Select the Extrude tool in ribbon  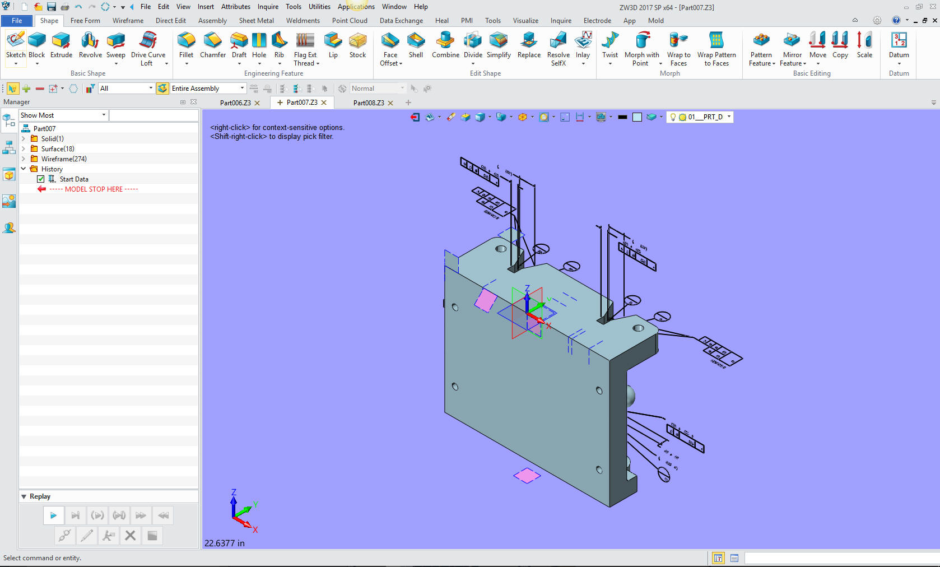61,45
